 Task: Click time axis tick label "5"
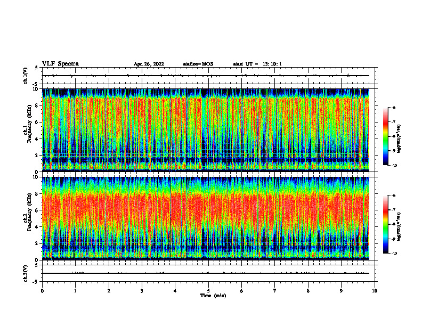tap(208, 291)
